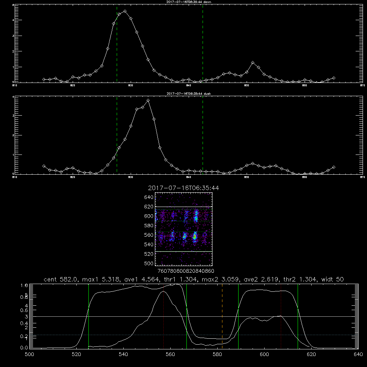Click x-axis label 640 on bottom plot
Image resolution: width=367 pixels, height=367 pixels.
click(x=358, y=355)
